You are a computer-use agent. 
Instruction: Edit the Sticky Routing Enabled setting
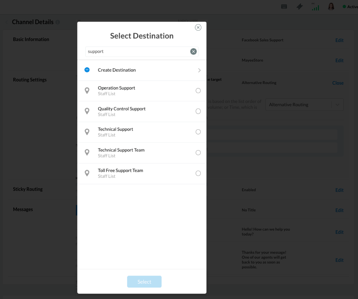coord(339,190)
